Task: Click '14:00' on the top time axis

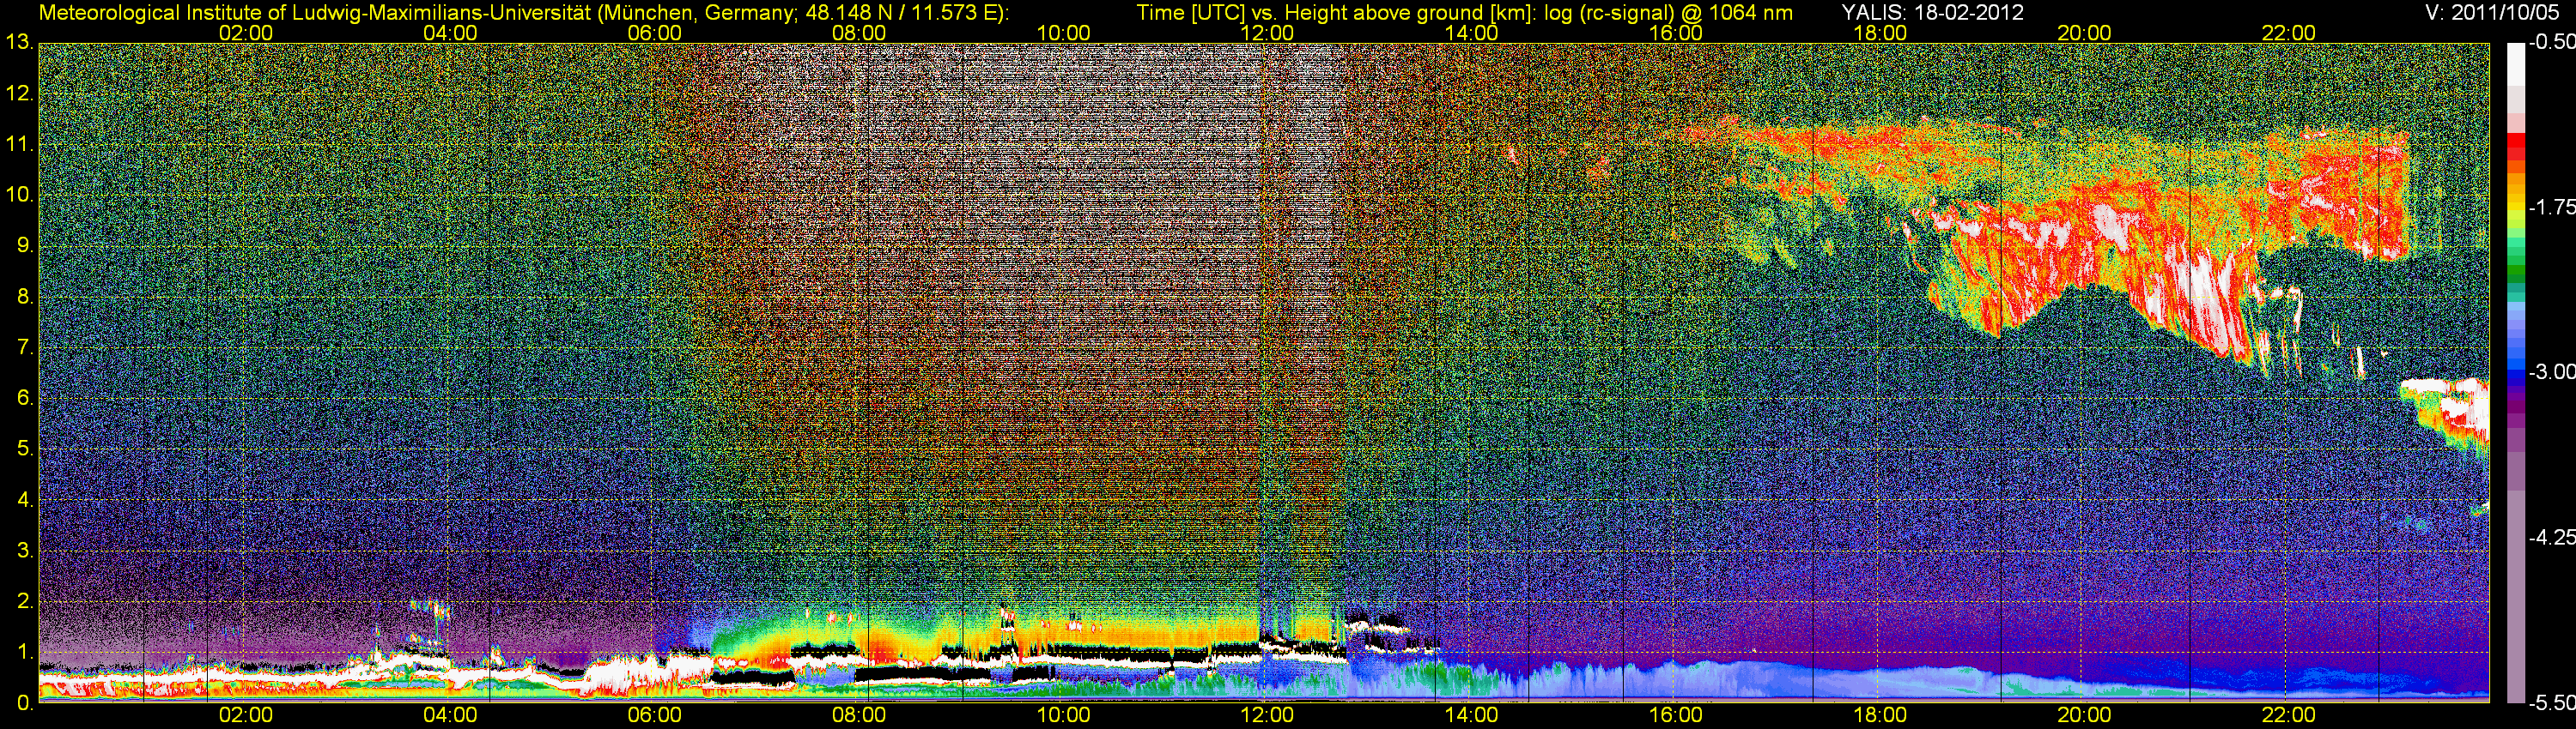Action: click(1472, 33)
